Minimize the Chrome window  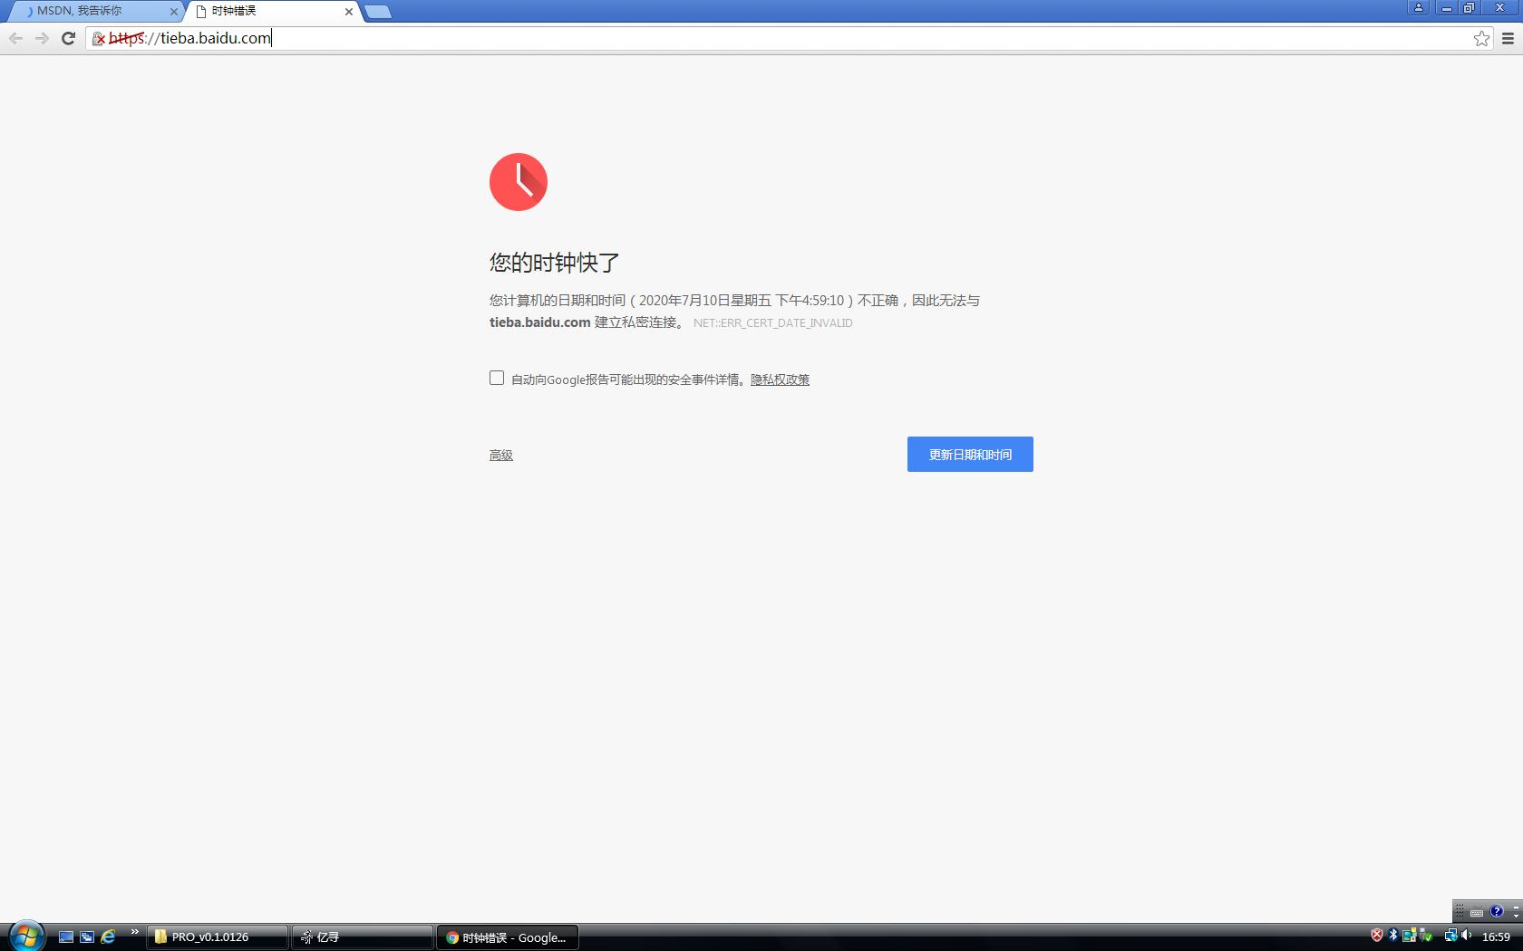(1447, 7)
